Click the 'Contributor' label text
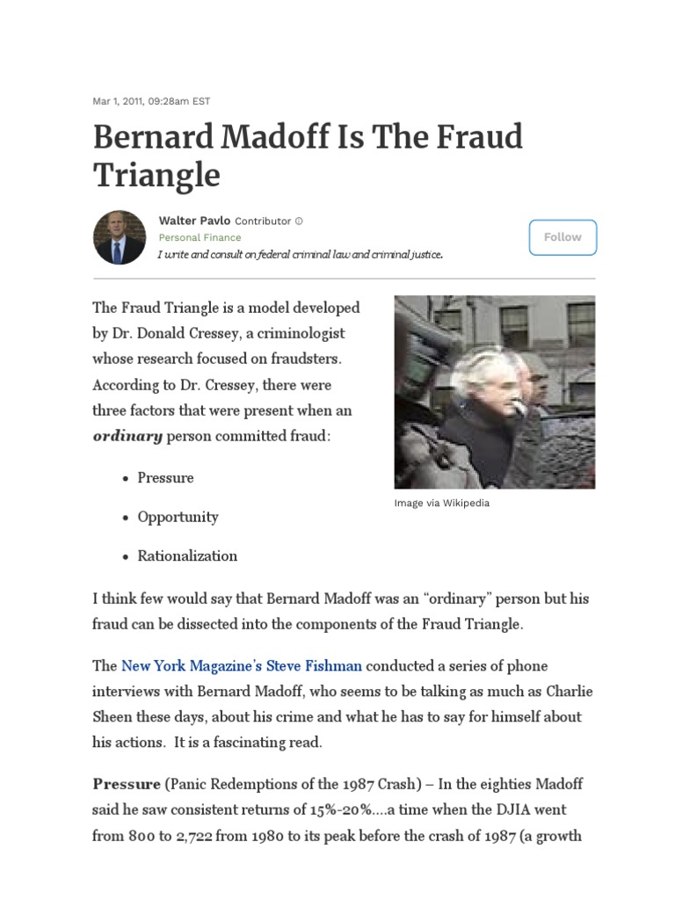675x900 pixels. 263,221
